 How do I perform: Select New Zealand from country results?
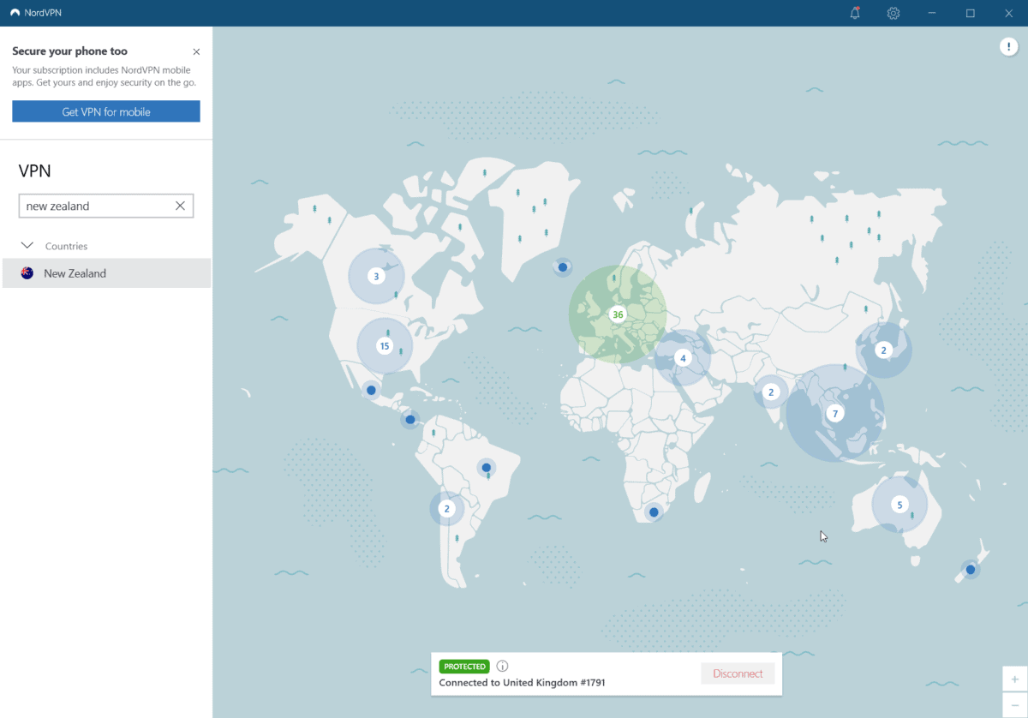pos(106,273)
